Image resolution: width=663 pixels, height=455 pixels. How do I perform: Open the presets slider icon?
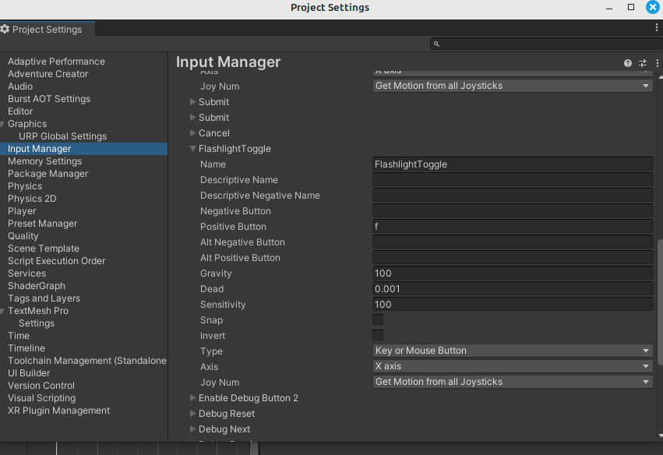pos(642,63)
